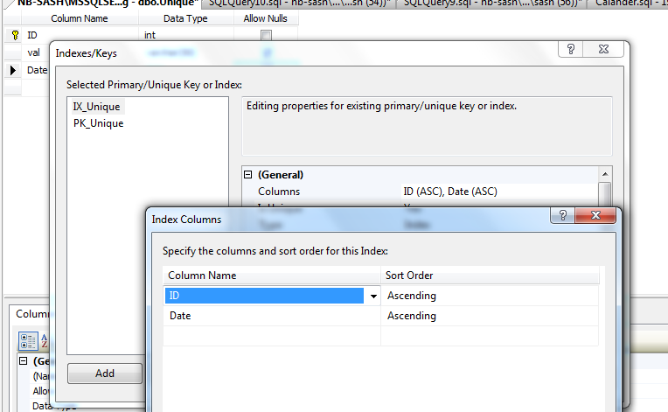
Task: Click the int data type cell
Action: (x=150, y=35)
